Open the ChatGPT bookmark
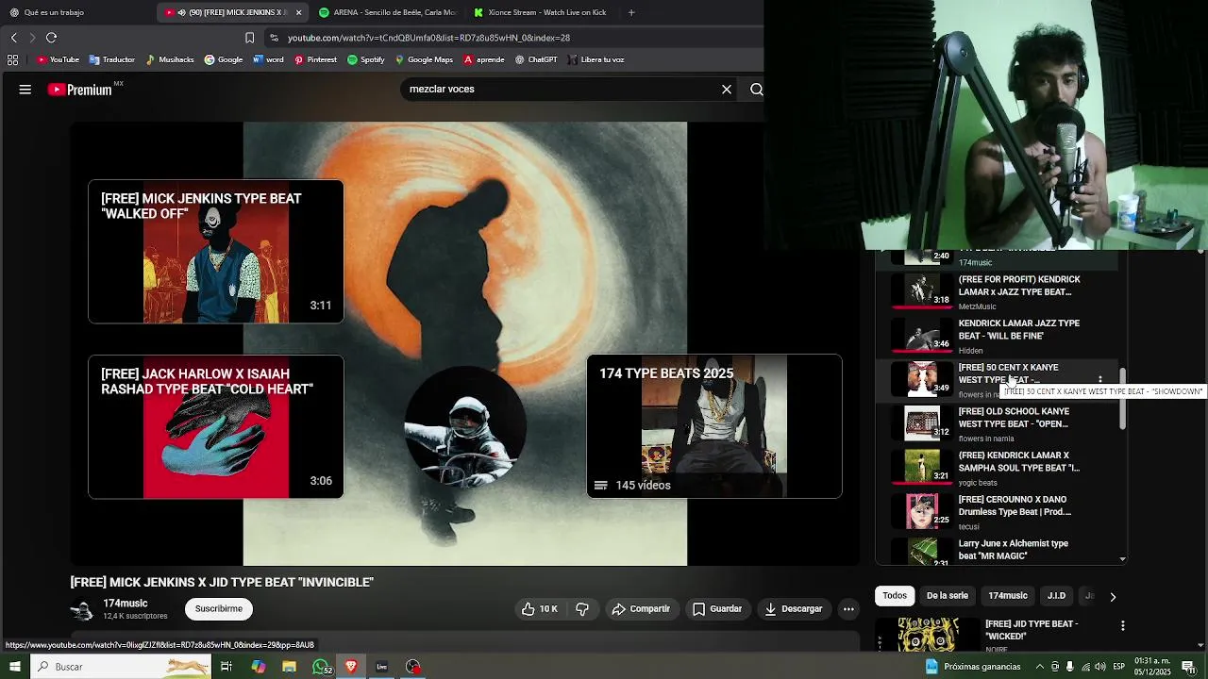1208x679 pixels. coord(536,59)
